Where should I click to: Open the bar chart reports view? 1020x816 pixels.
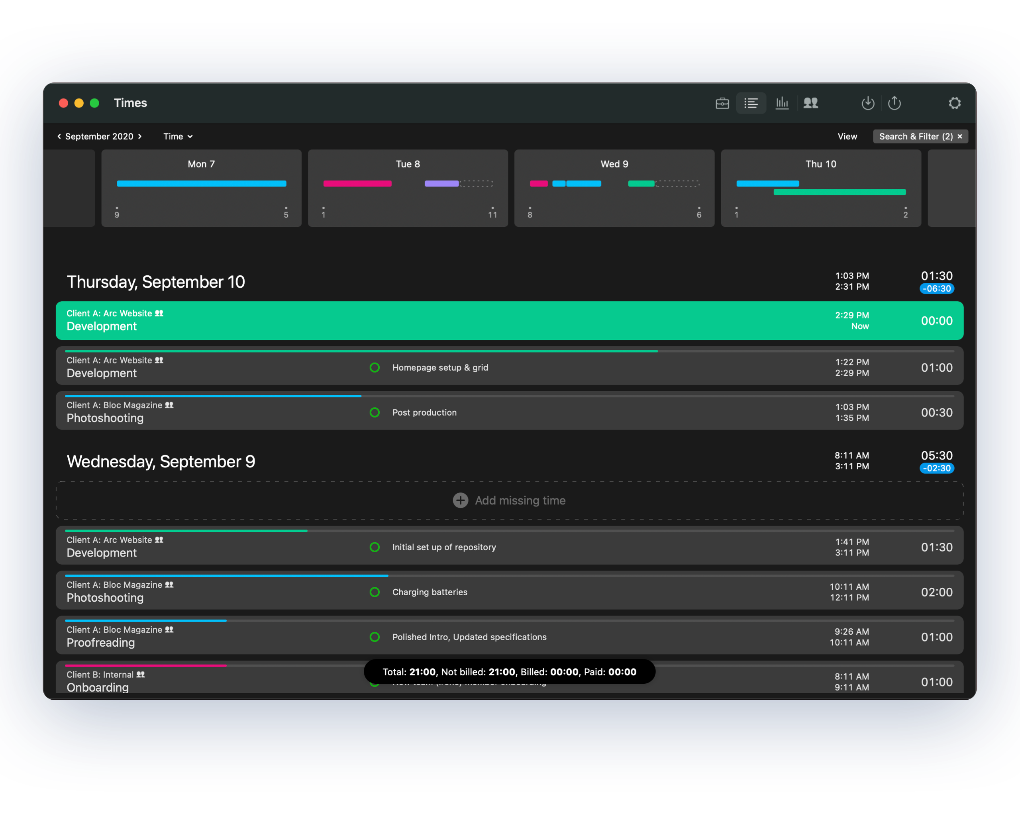[x=782, y=103]
